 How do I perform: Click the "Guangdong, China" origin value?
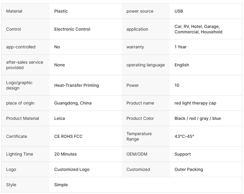[73, 103]
